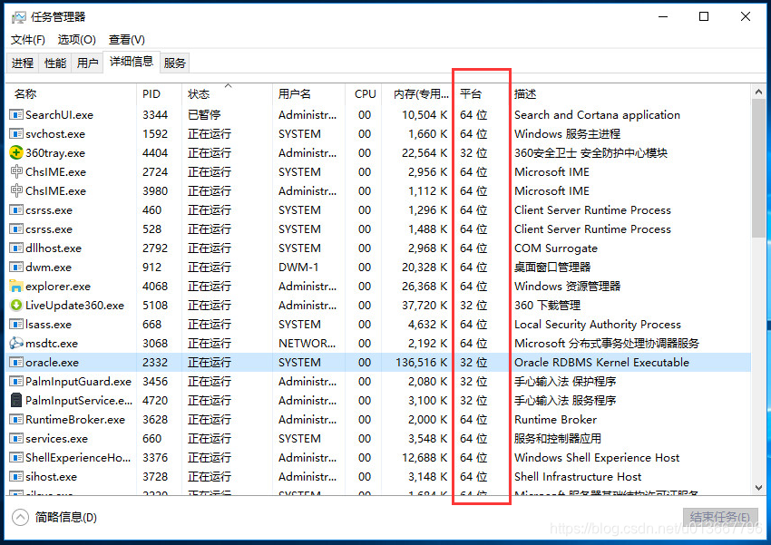Viewport: 771px width, 545px height.
Task: Click the 360 下载管理 description
Action: coord(547,306)
